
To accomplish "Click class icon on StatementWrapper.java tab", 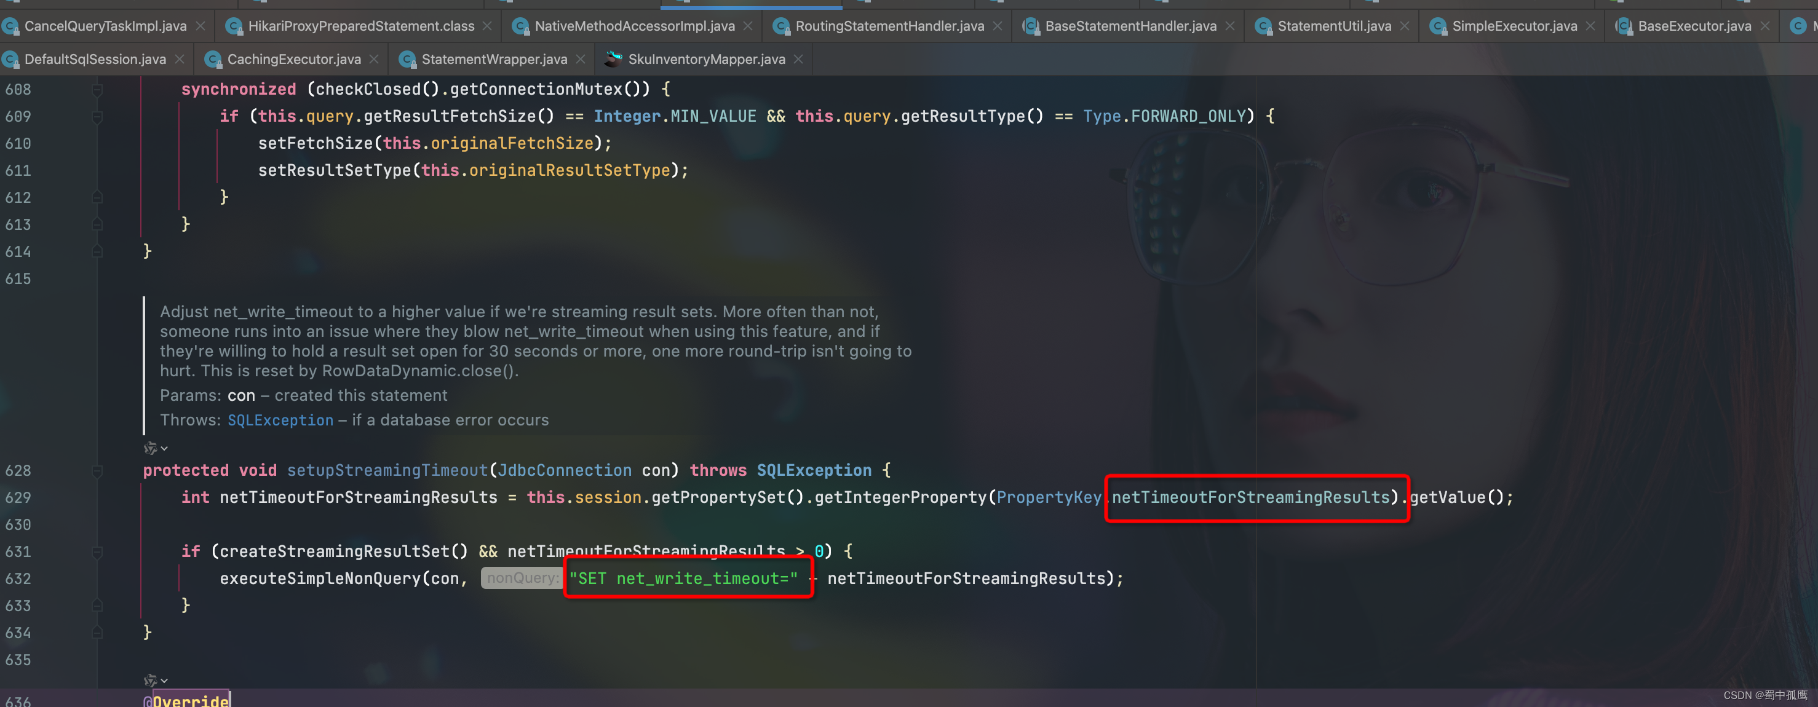I will [x=407, y=60].
